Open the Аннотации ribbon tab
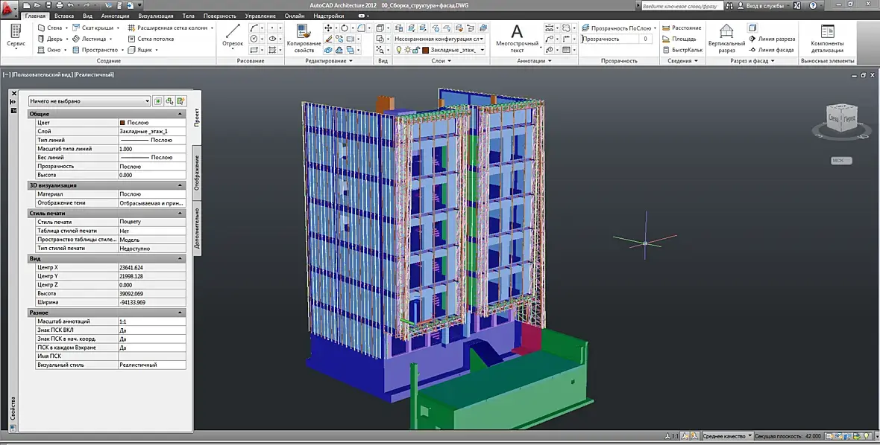The image size is (880, 445). [115, 16]
